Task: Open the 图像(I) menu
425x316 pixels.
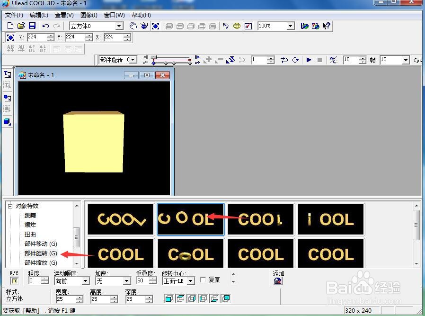Action: click(89, 15)
